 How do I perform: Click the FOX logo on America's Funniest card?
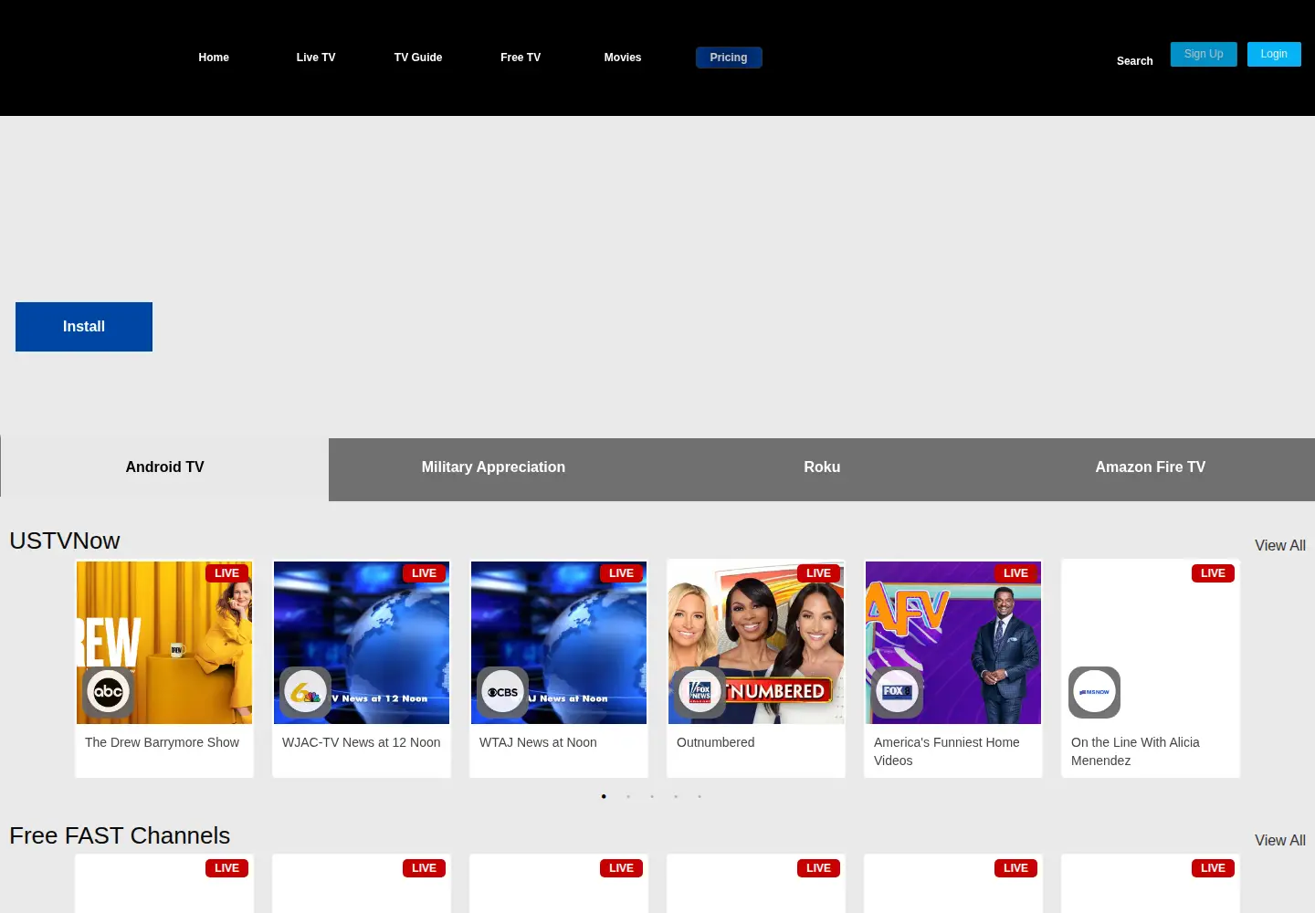point(897,692)
